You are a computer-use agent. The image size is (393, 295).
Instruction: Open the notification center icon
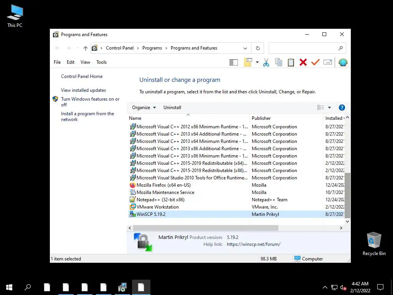(380, 287)
